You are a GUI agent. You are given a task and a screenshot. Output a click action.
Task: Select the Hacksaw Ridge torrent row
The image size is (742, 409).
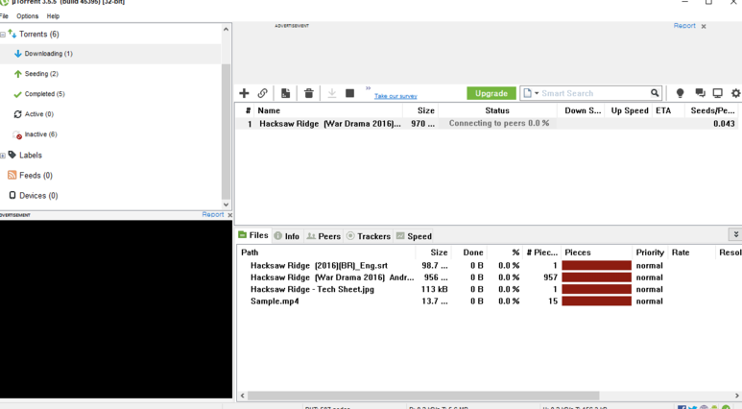pyautogui.click(x=487, y=124)
